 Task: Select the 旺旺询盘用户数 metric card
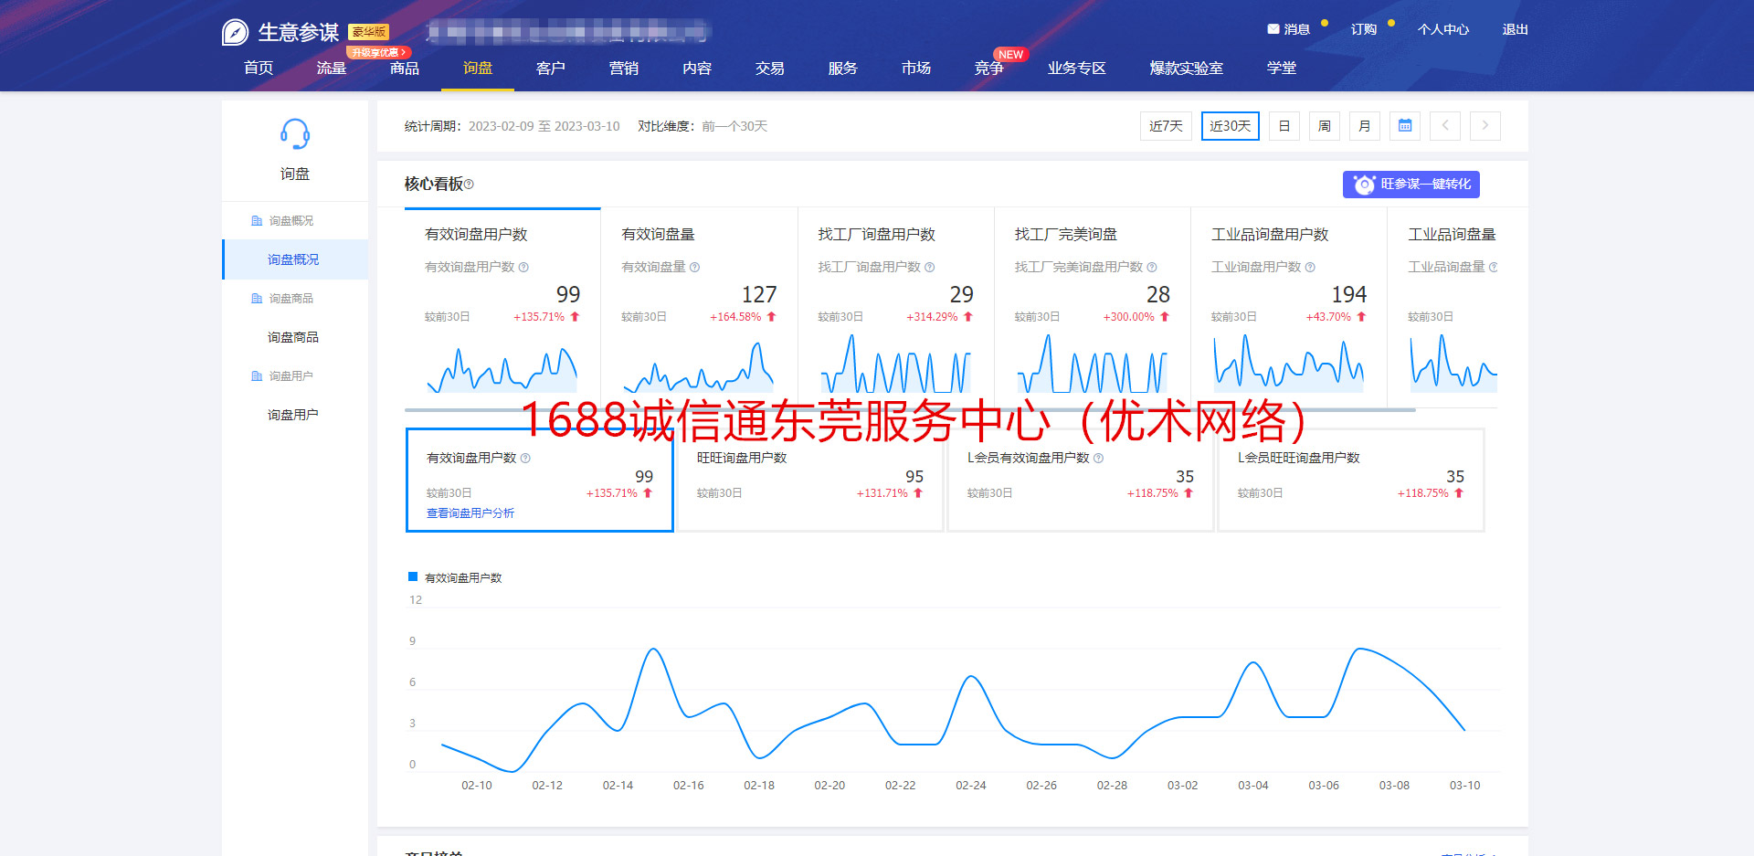809,480
